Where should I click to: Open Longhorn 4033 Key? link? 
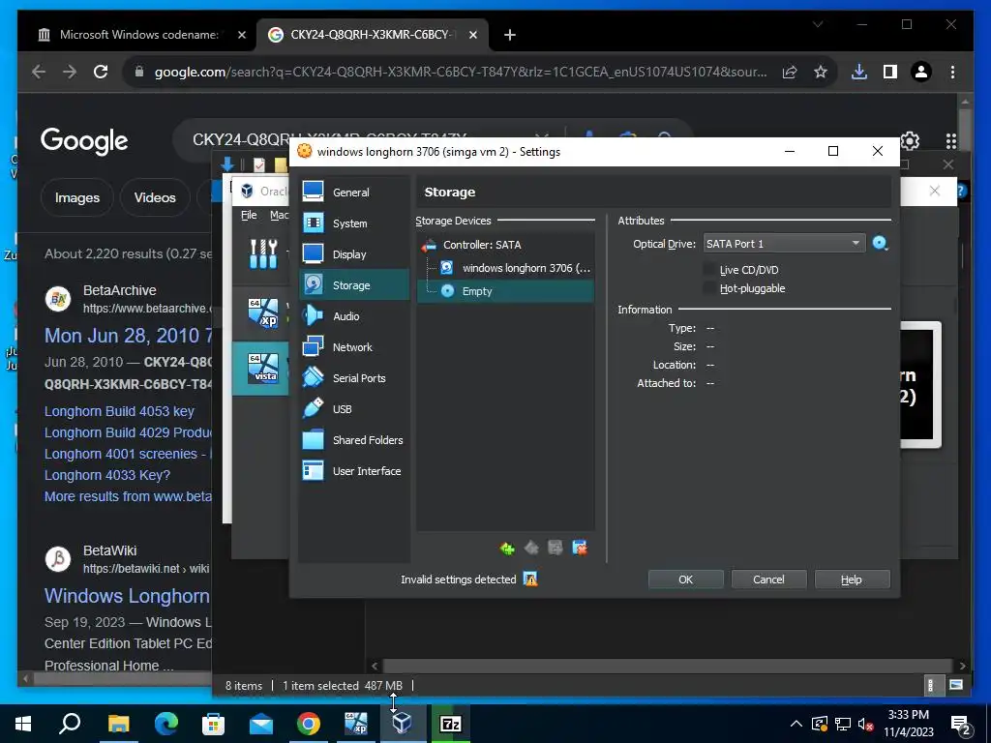point(107,474)
